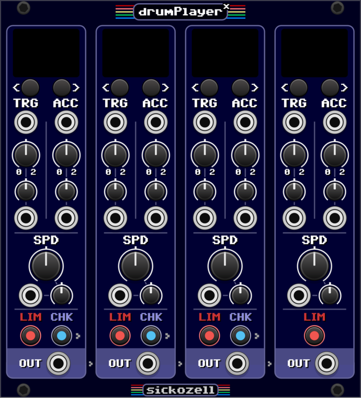Click the TRG input jack in fourth channel
The image size is (361, 398).
294,123
